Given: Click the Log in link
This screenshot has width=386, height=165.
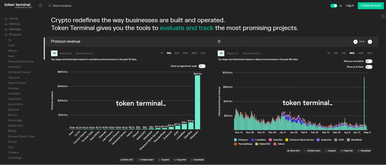Looking at the screenshot, I should (350, 5).
